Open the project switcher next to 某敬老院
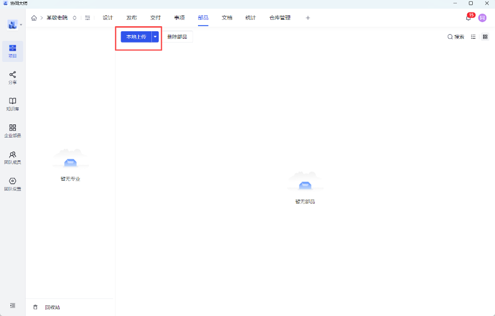Viewport: 495px width, 316px height. 75,18
